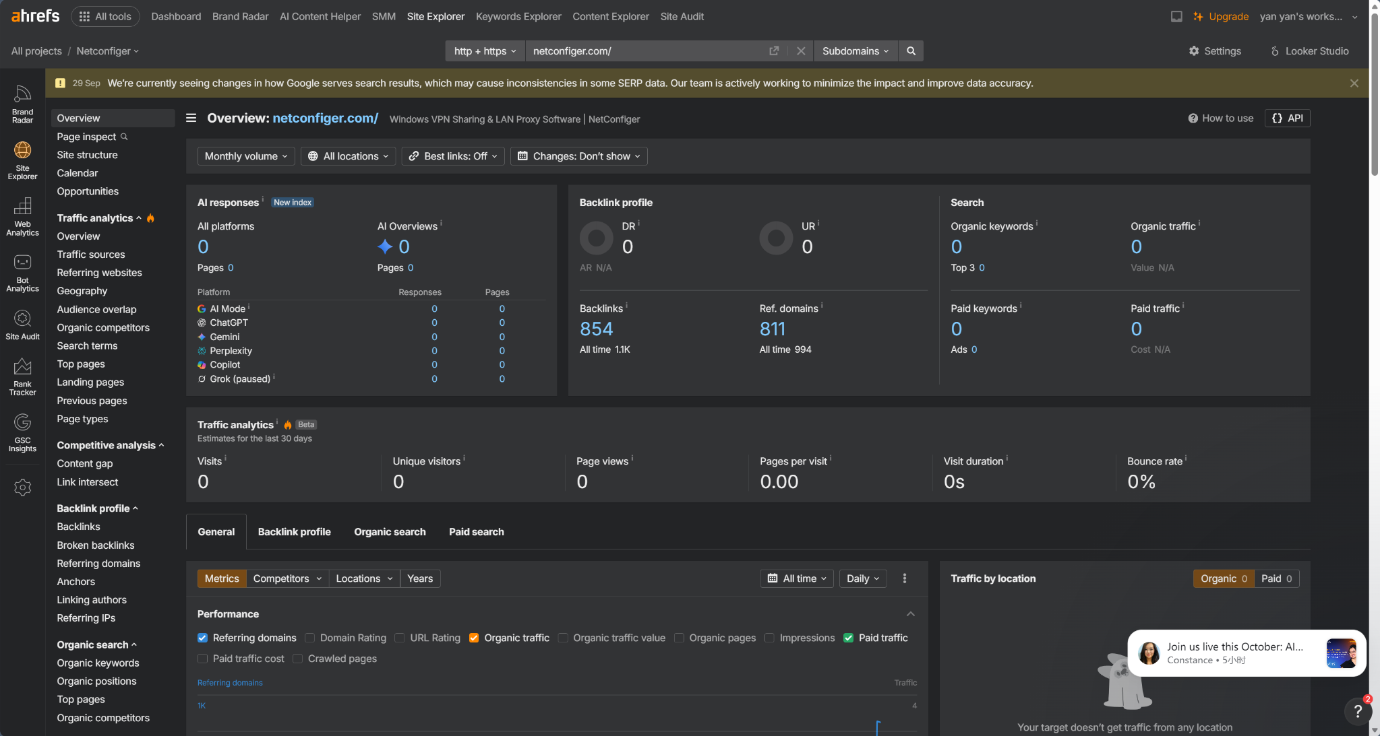Click the search magnifier button
Screen dimensions: 1380x736
click(911, 51)
